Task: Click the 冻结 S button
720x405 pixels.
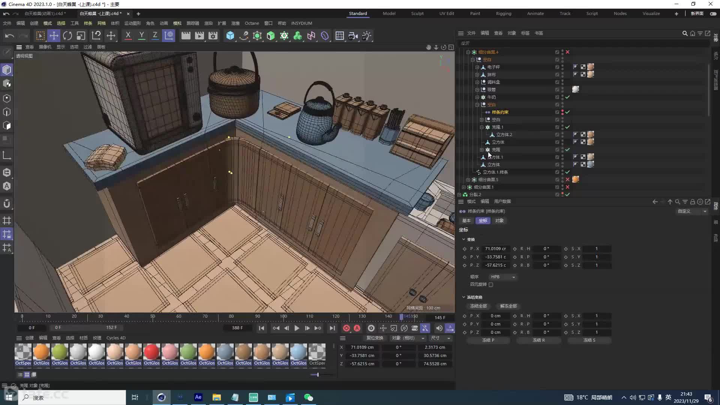Action: (x=589, y=340)
